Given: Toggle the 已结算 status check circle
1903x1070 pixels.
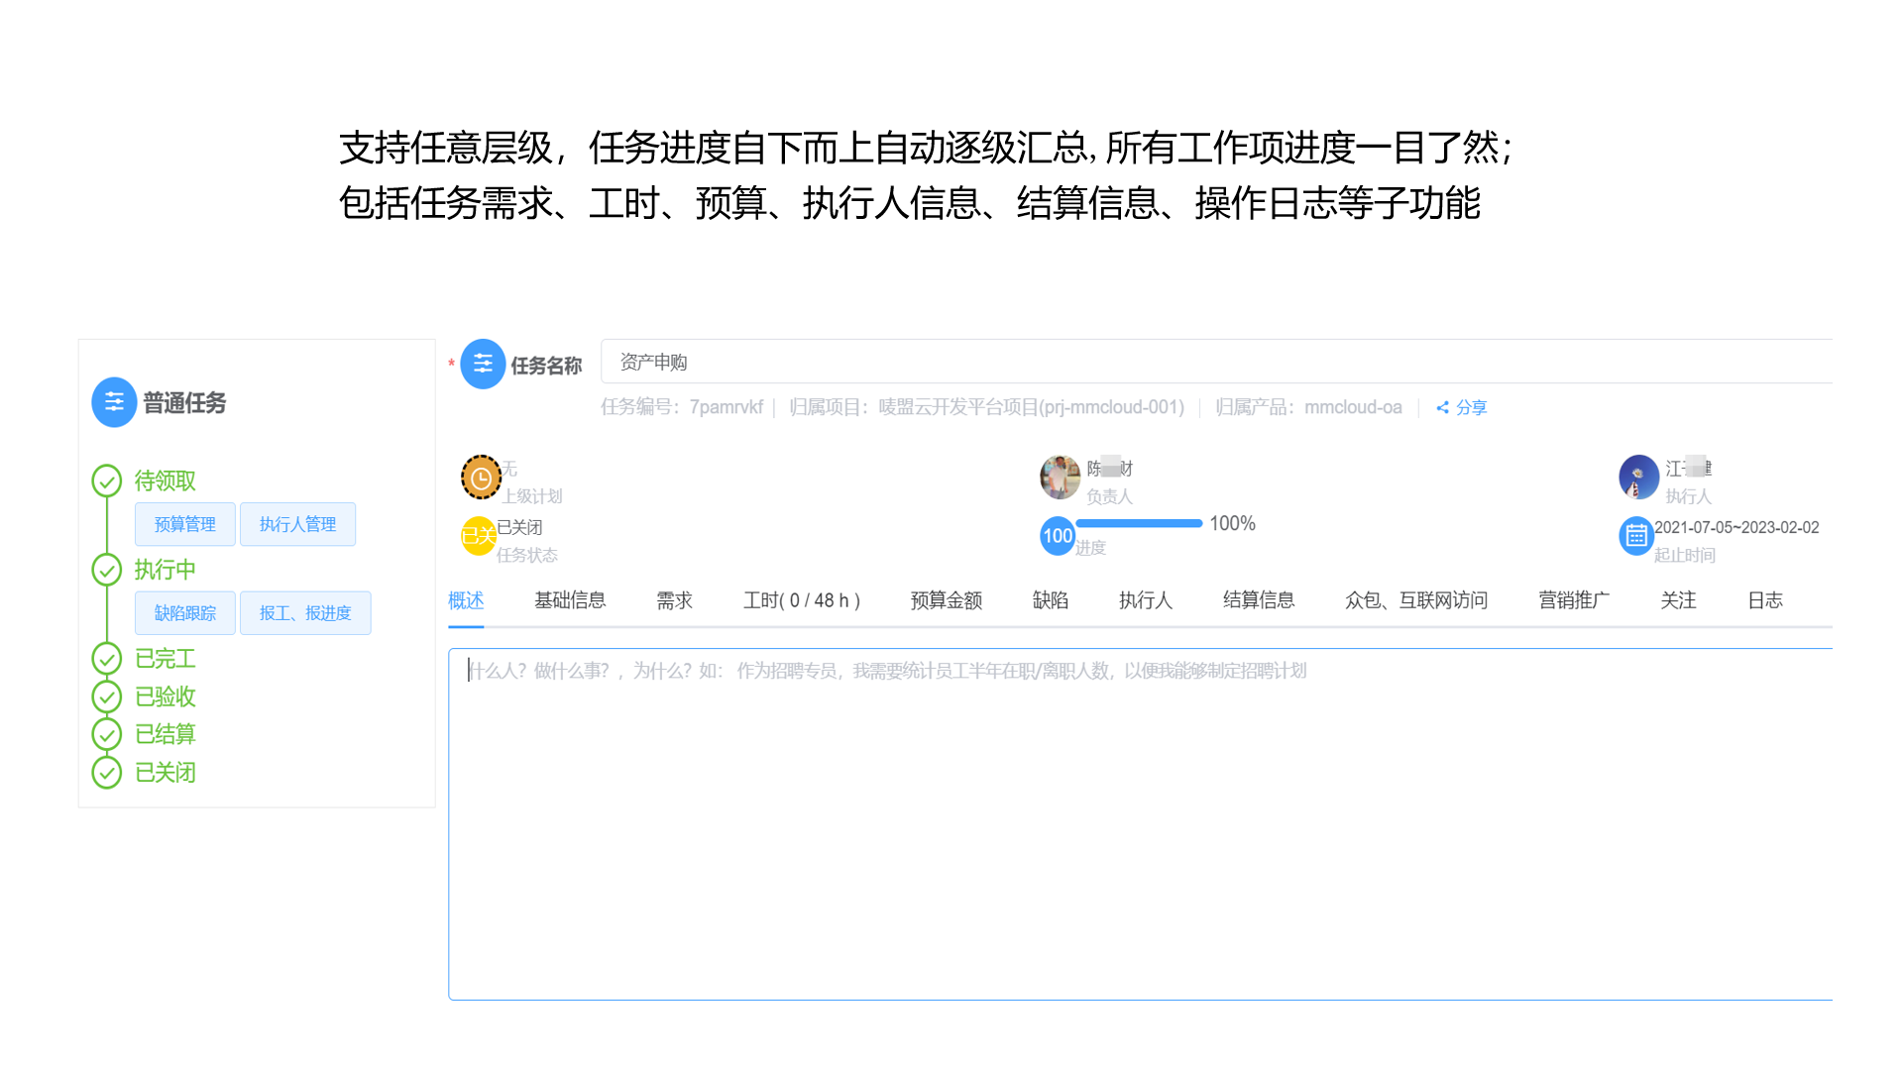Looking at the screenshot, I should pyautogui.click(x=107, y=734).
